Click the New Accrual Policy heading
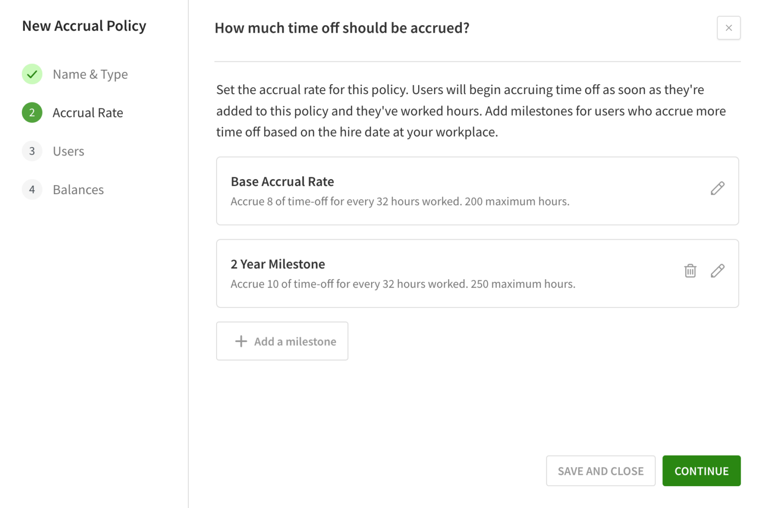761x508 pixels. click(84, 25)
